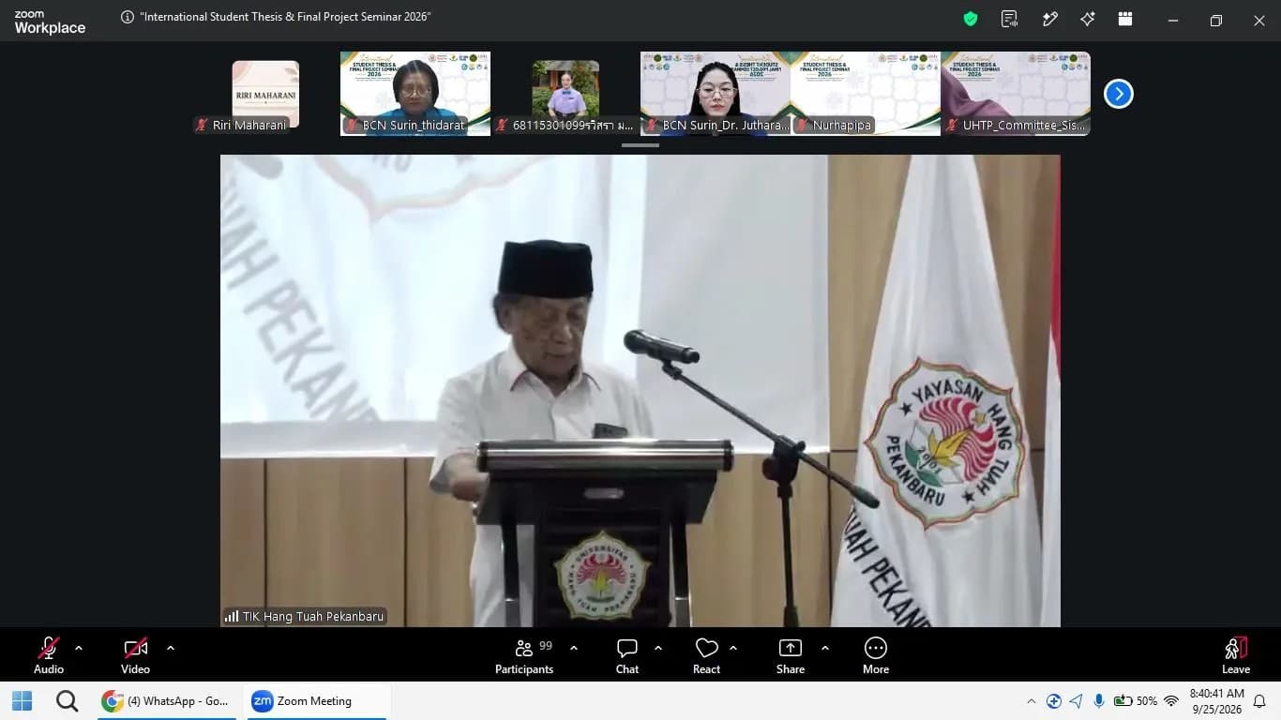Expand arrow next to Chat
The image size is (1281, 720).
(658, 648)
